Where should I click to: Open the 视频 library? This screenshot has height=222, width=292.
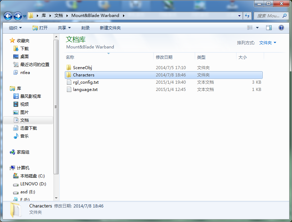pyautogui.click(x=24, y=104)
